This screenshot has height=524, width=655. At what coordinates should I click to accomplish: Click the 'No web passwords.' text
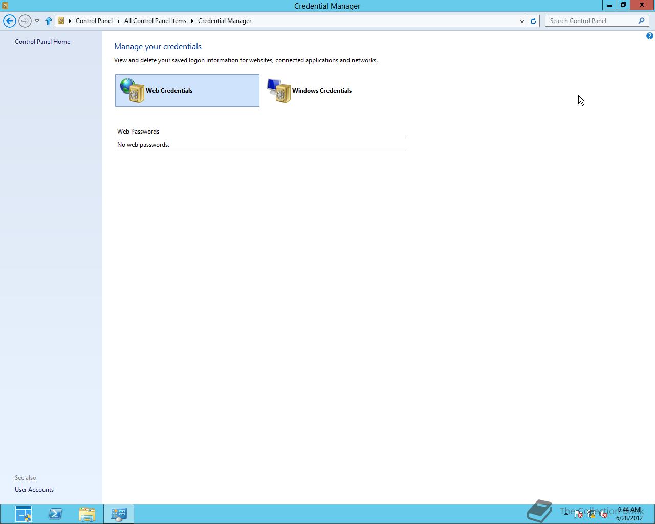click(x=143, y=145)
